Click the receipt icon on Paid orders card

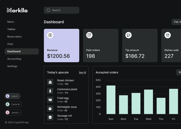click(x=89, y=35)
